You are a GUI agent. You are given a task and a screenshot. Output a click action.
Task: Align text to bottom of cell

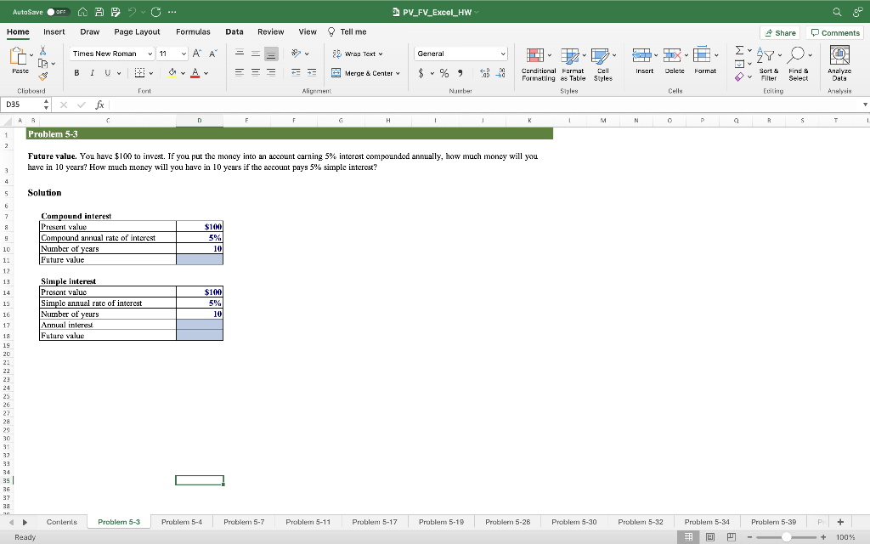[271, 54]
